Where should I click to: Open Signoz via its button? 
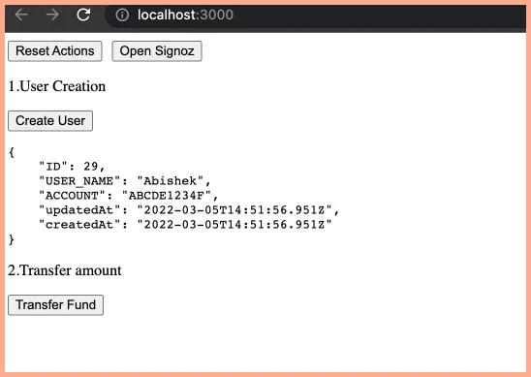(157, 51)
